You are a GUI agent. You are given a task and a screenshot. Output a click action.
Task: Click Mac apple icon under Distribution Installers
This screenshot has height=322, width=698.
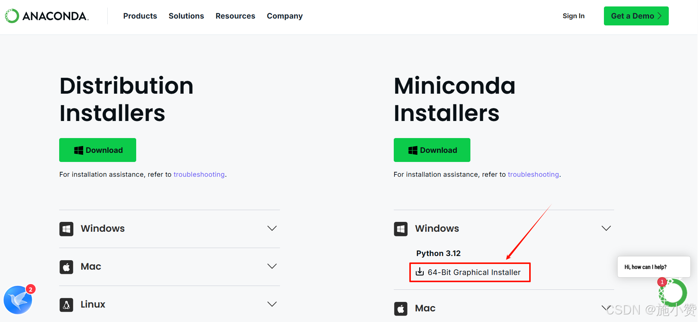click(66, 267)
